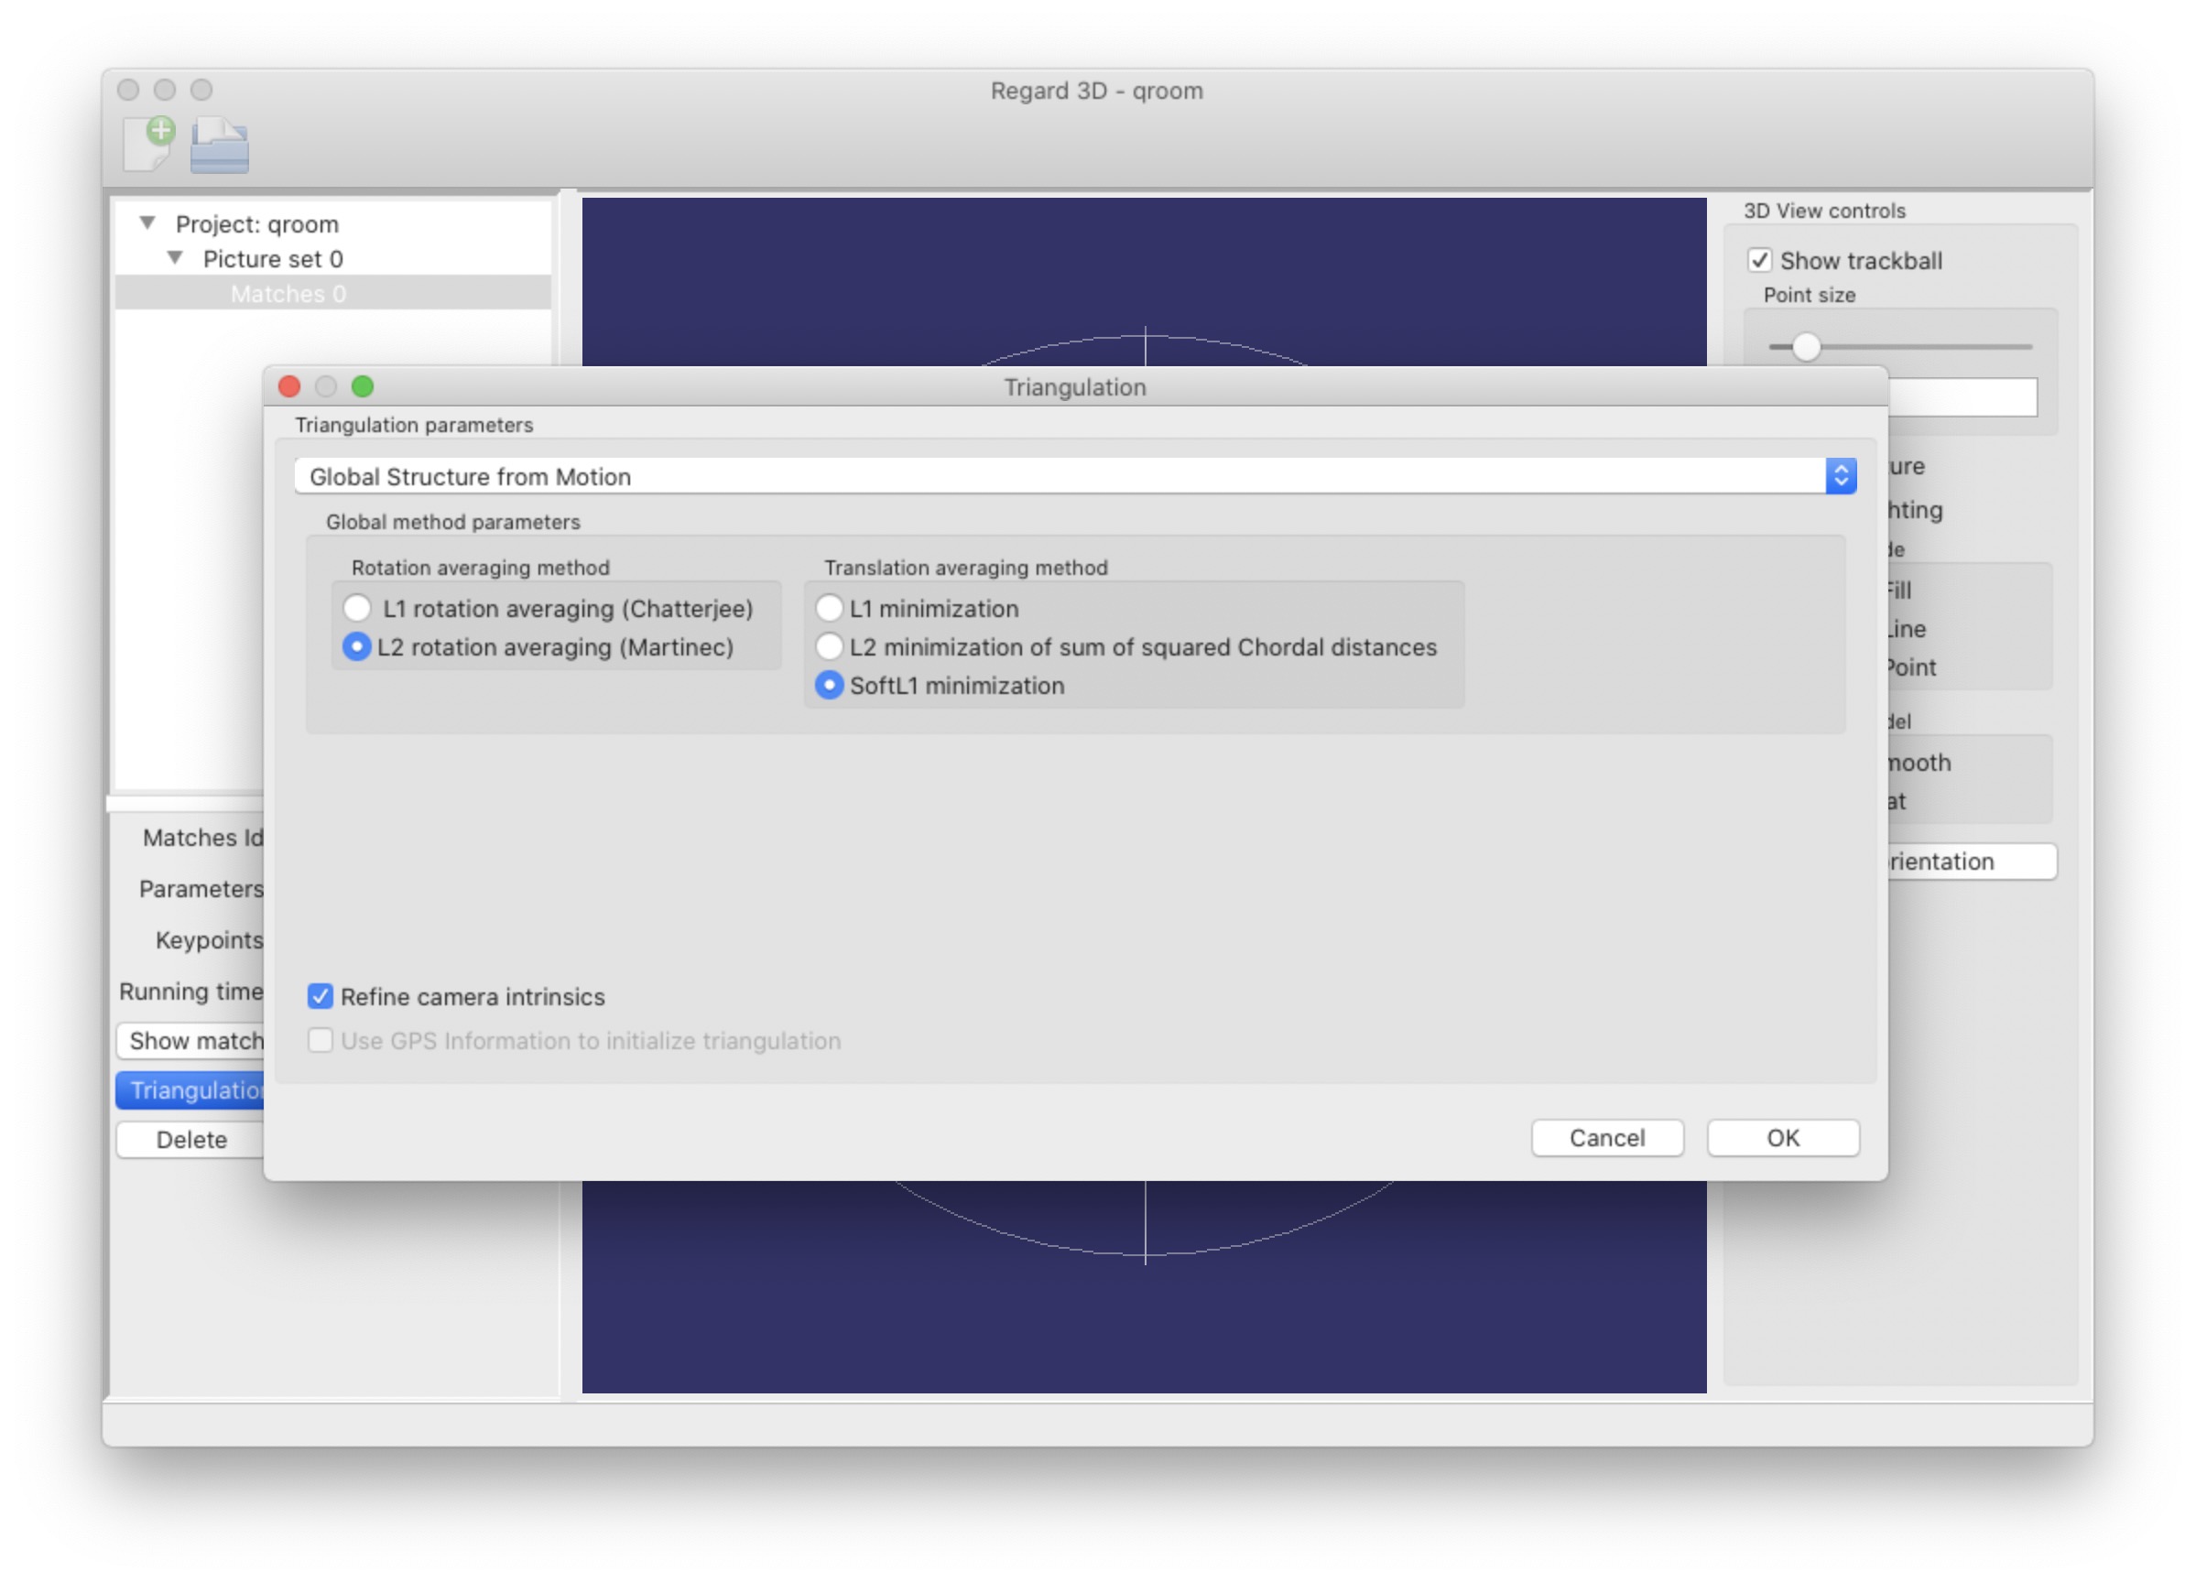
Task: Click the Open Project toolbar icon
Action: point(220,146)
